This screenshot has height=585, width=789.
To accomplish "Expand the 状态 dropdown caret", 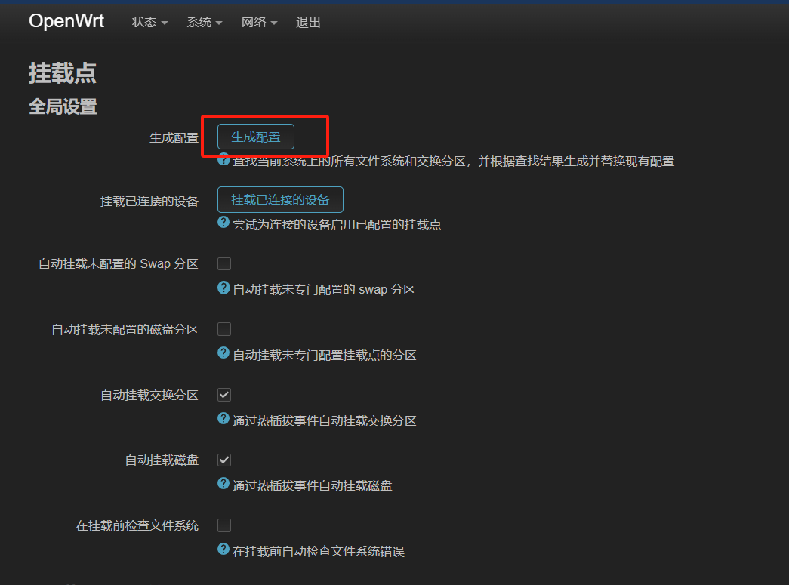I will click(165, 23).
